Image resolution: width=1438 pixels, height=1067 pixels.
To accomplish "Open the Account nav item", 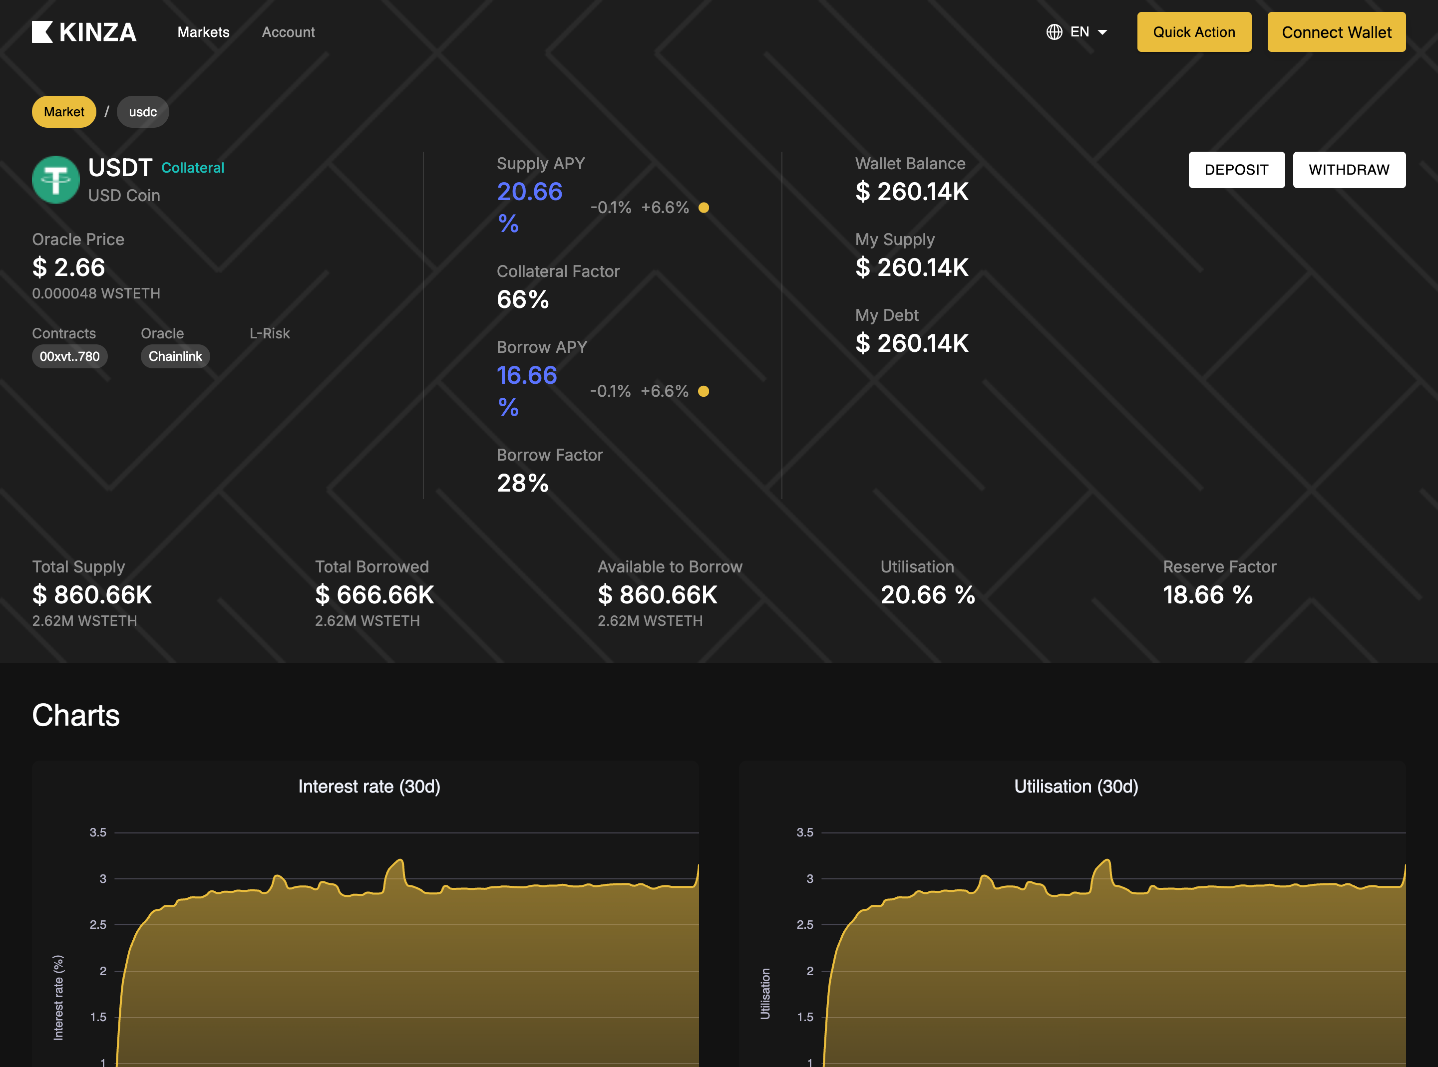I will point(288,32).
